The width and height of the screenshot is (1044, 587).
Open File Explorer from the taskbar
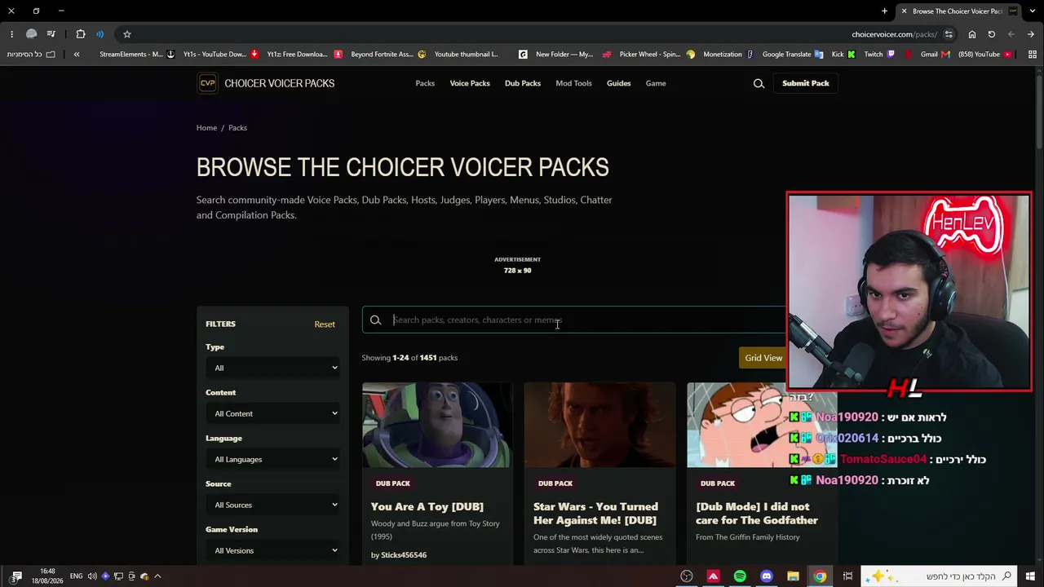[793, 576]
